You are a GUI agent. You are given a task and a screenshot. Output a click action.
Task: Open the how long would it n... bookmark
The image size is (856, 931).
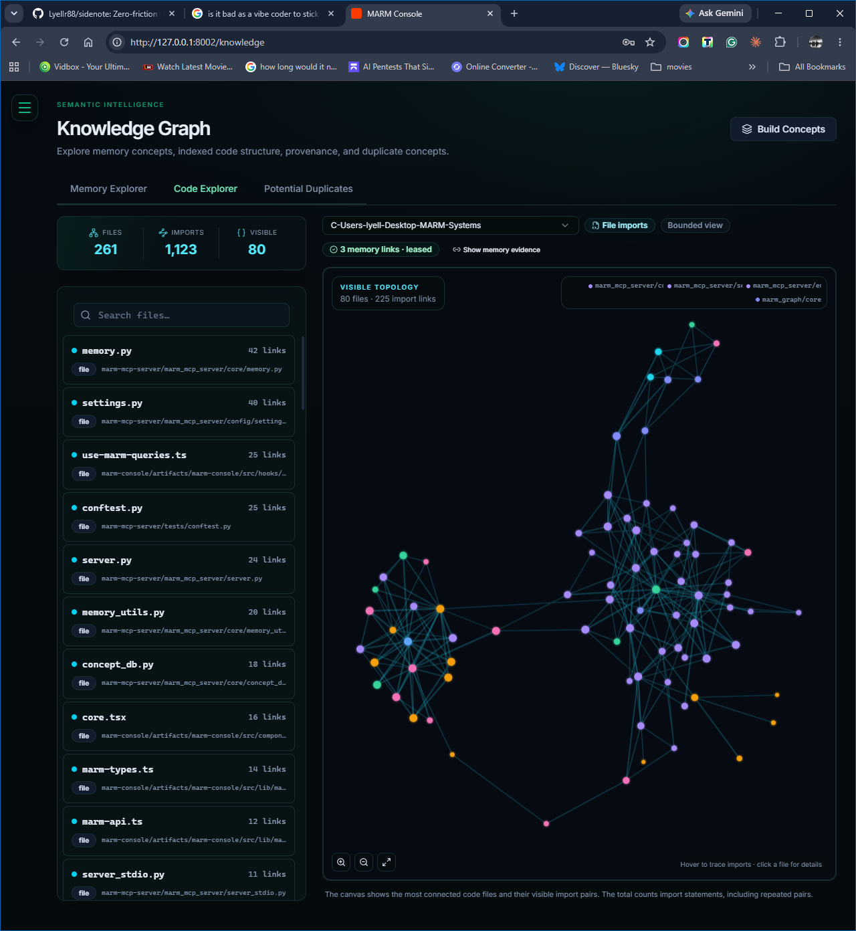coord(291,67)
